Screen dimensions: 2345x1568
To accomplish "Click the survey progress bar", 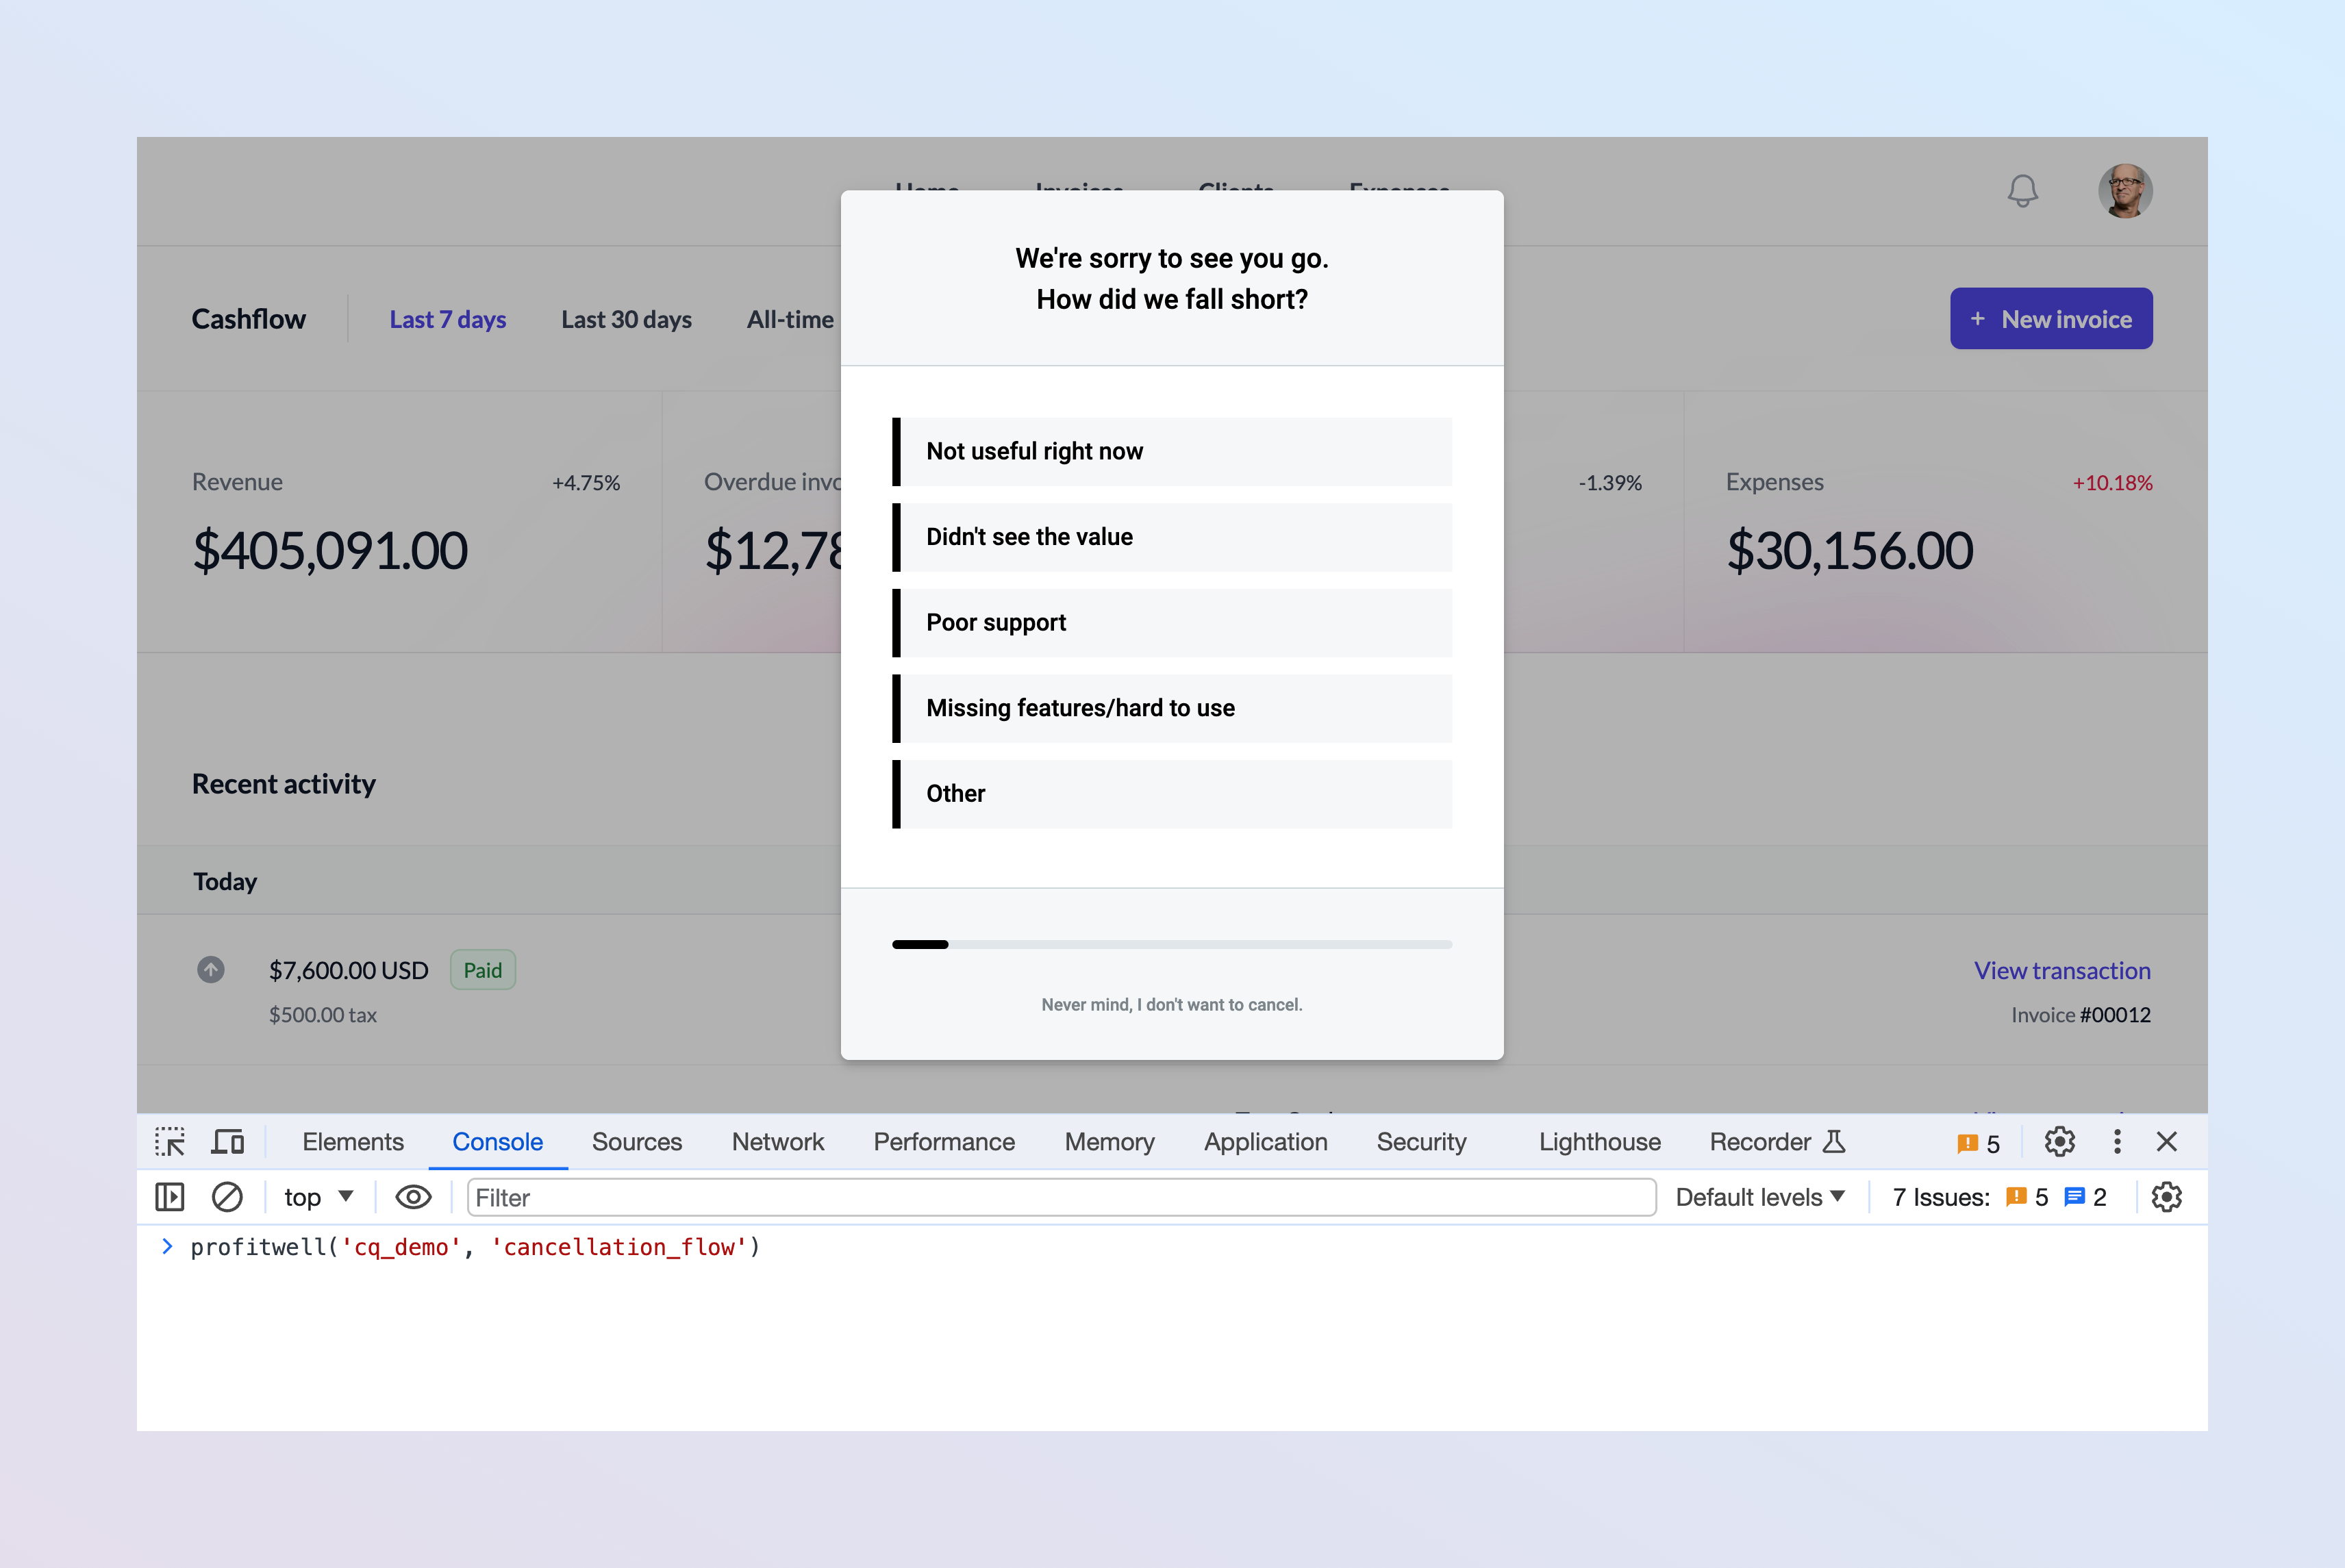I will 1171,944.
